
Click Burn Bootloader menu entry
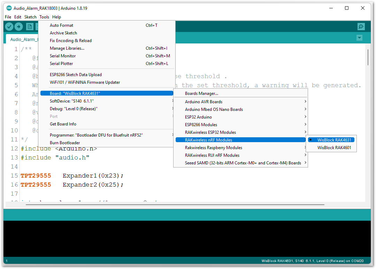[65, 143]
